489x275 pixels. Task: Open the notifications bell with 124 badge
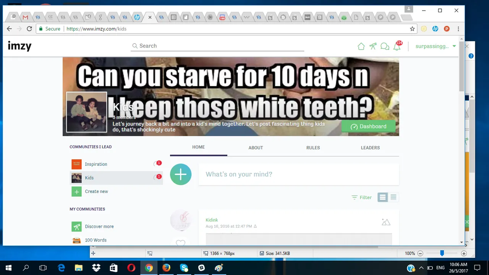[x=397, y=46]
